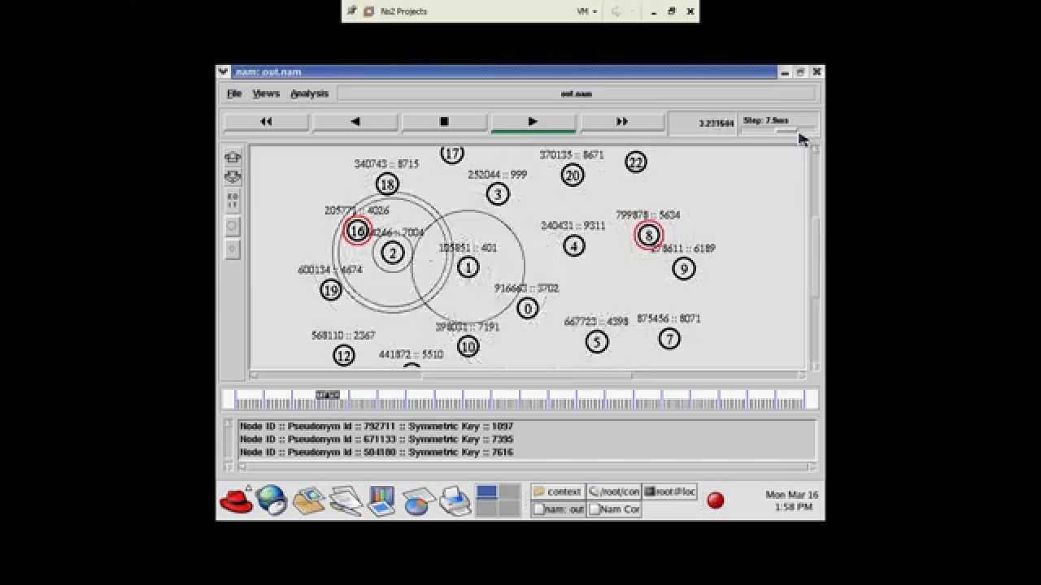Click the fast forward button
The width and height of the screenshot is (1041, 585).
tap(622, 122)
